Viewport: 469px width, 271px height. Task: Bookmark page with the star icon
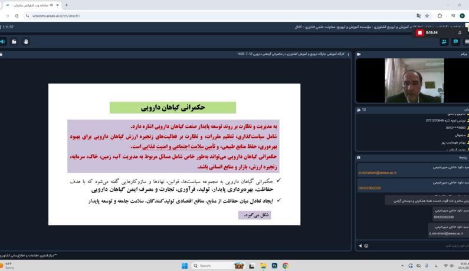(x=427, y=16)
